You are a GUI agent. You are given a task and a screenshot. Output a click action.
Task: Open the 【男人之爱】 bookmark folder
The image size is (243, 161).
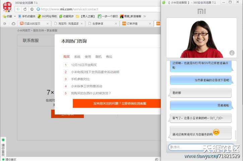click(85, 16)
